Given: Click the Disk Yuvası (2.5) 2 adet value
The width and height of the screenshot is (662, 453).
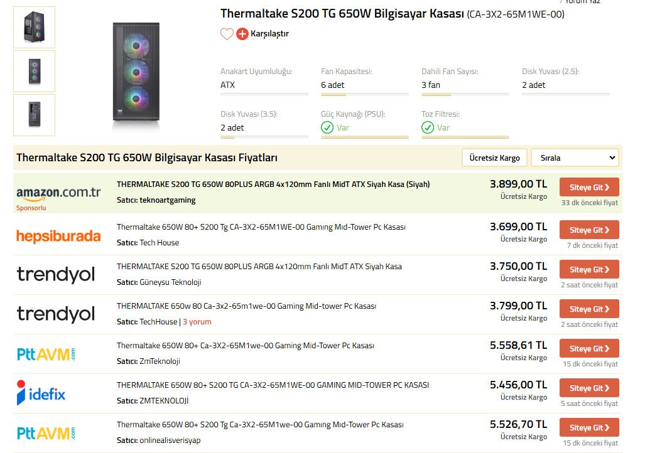Looking at the screenshot, I should 534,85.
